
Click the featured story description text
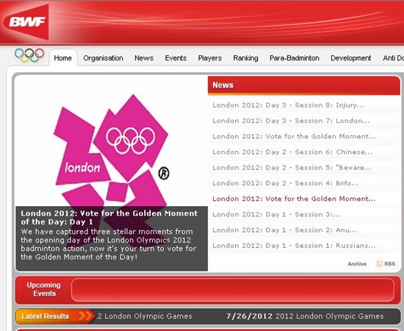coord(109,244)
